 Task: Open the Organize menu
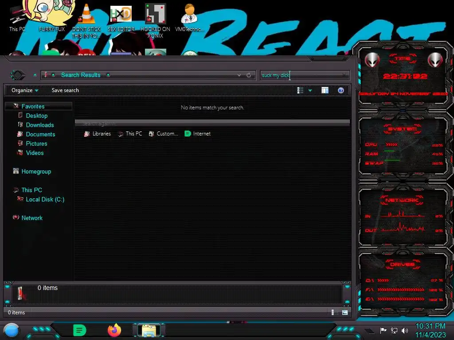[25, 90]
